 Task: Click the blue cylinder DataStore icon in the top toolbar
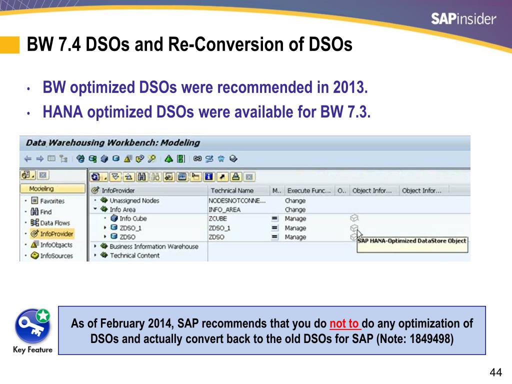[x=116, y=158]
